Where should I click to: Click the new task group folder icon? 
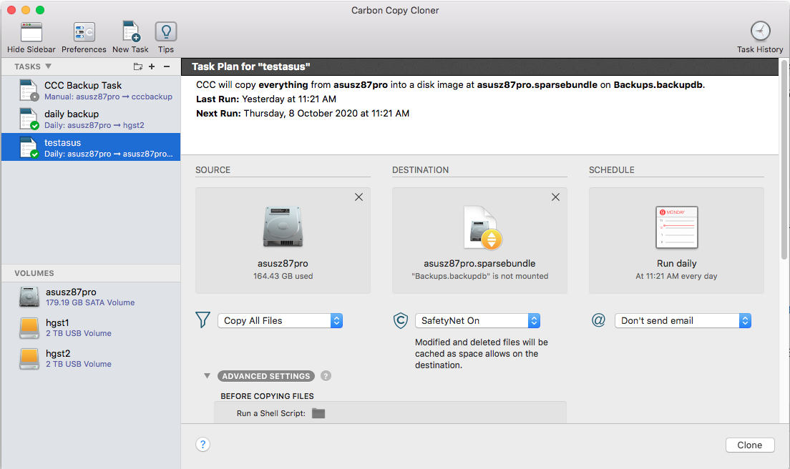point(137,66)
